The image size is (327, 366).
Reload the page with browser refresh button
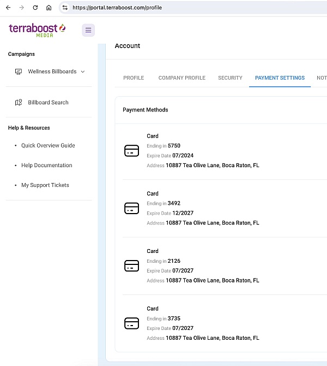35,8
